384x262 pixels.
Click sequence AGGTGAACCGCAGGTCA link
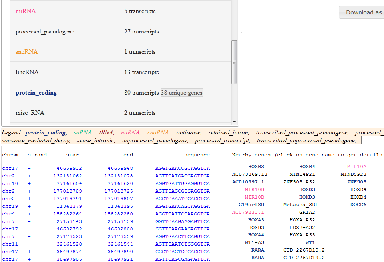[182, 167]
